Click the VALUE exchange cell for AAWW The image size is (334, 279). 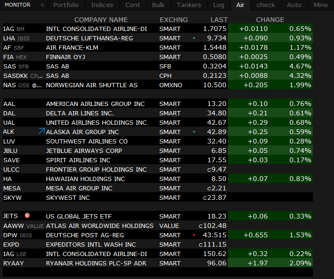(169, 226)
